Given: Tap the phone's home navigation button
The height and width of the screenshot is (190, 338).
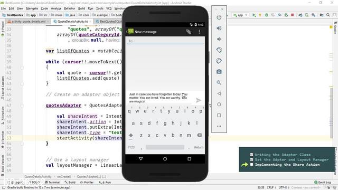Looking at the screenshot, I should pyautogui.click(x=165, y=159).
